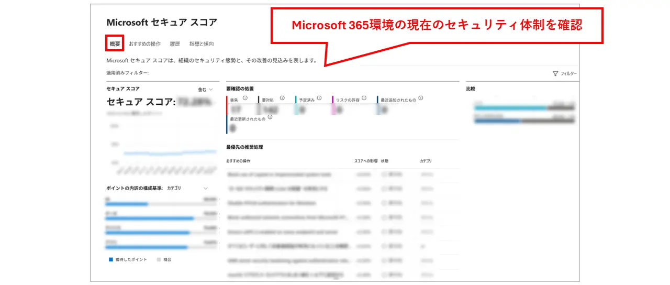Show info for 予定済み
The width and height of the screenshot is (670, 285).
[x=320, y=98]
